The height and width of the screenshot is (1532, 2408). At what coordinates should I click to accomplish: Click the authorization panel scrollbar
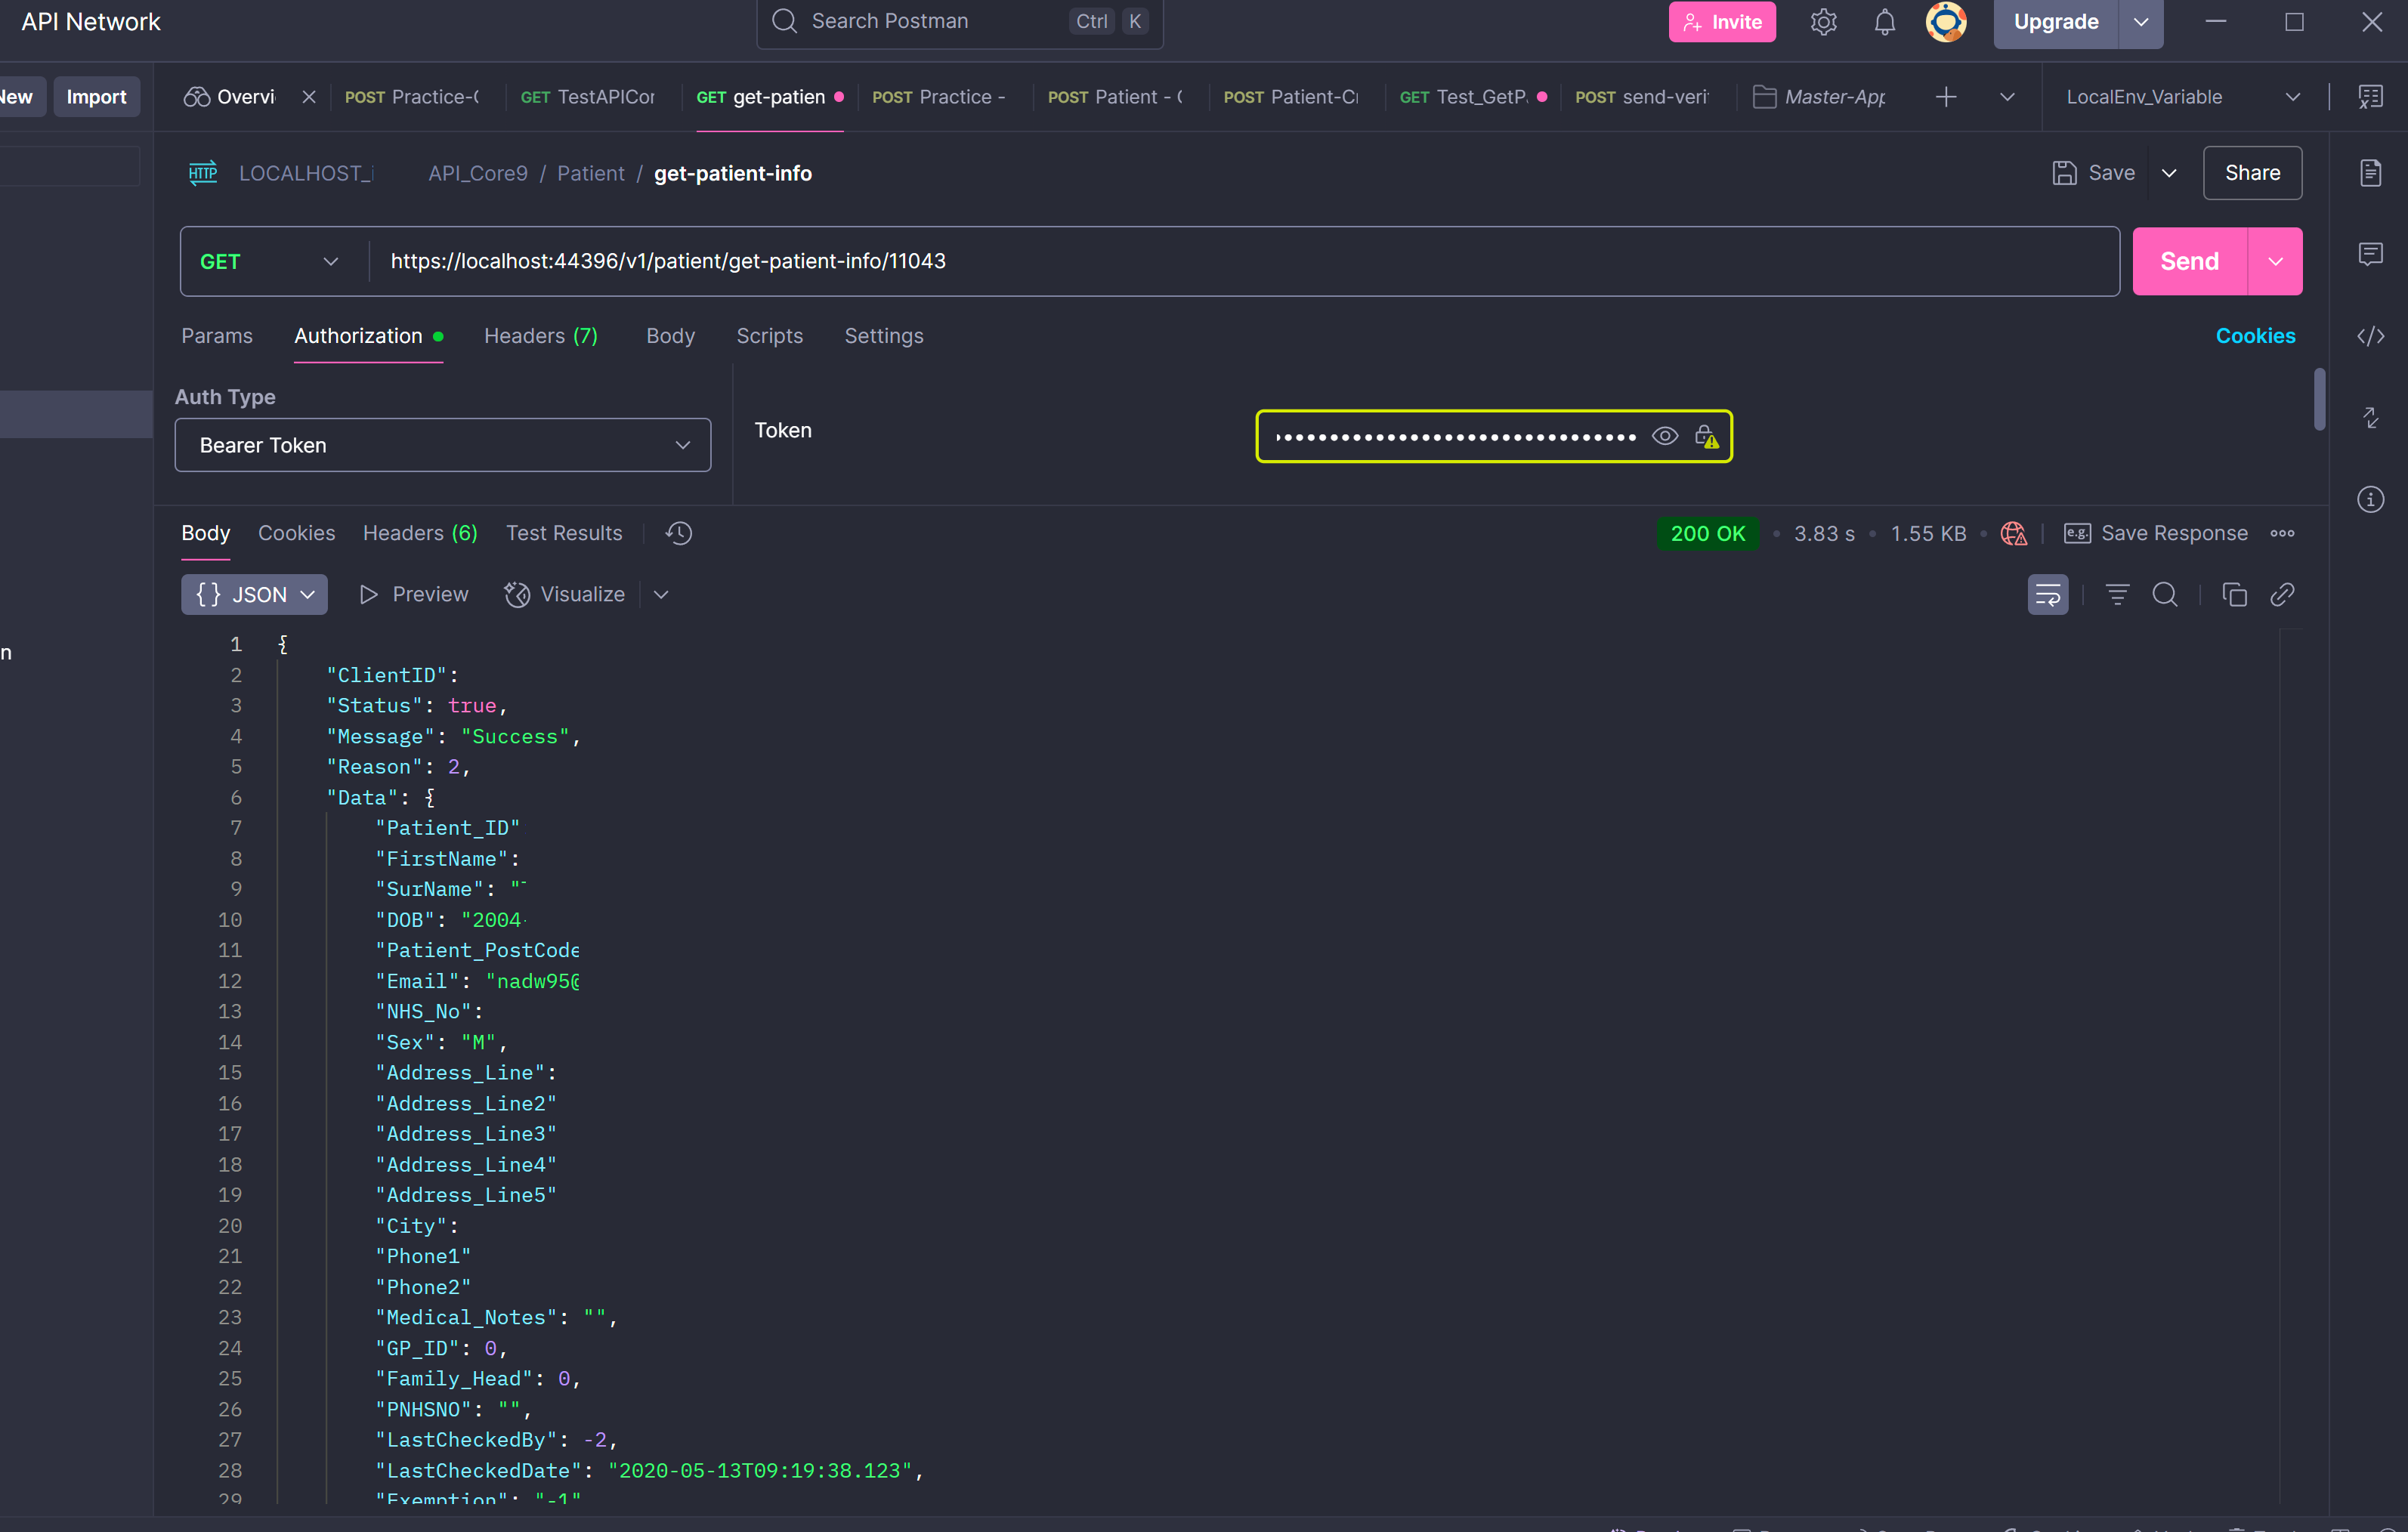tap(2319, 400)
